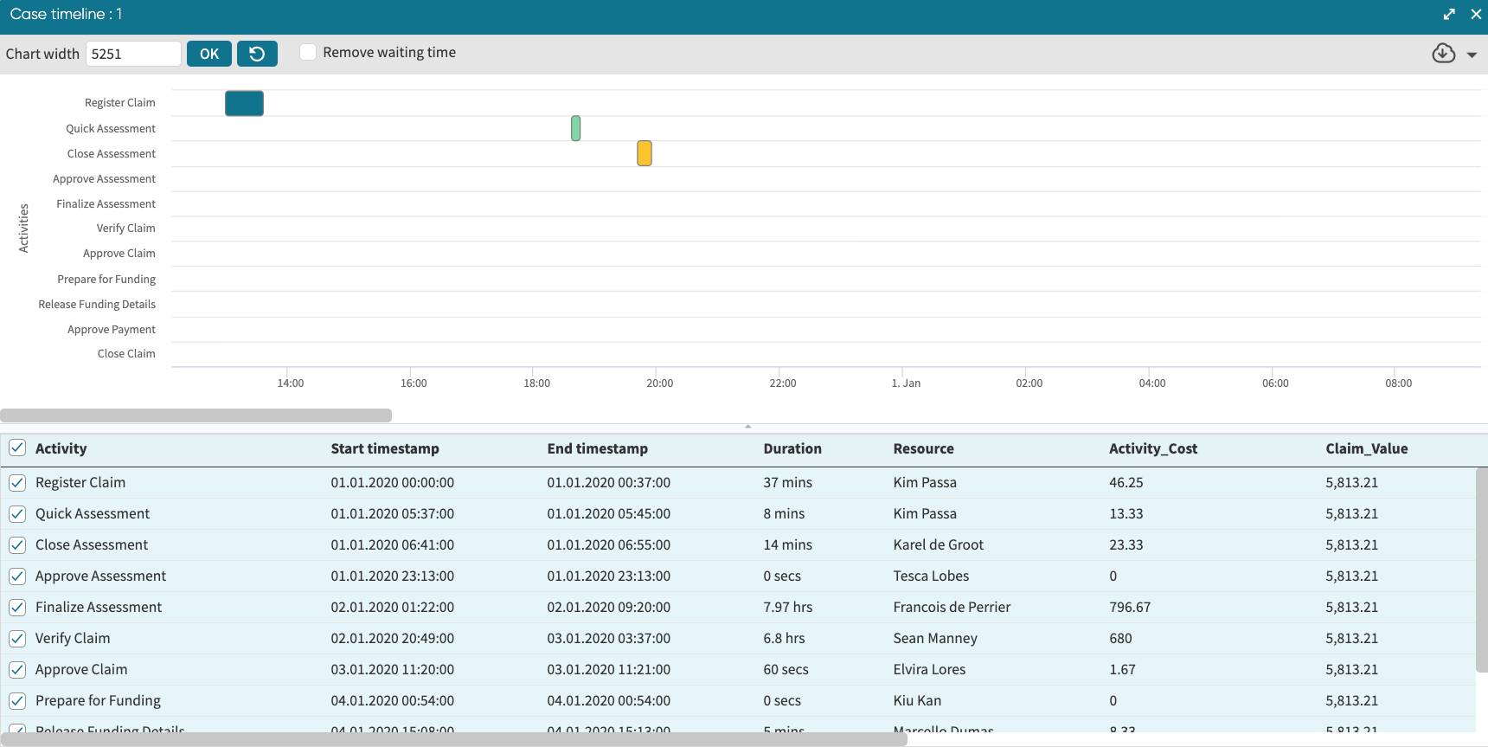
Task: Click the chart horizontal scrollbar thumb
Action: (x=196, y=415)
